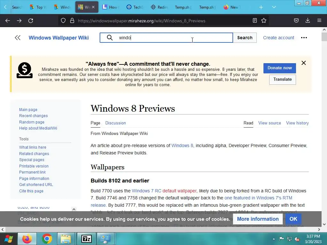Dismiss the donation banner with the X
This screenshot has width=327, height=245.
coord(304,63)
